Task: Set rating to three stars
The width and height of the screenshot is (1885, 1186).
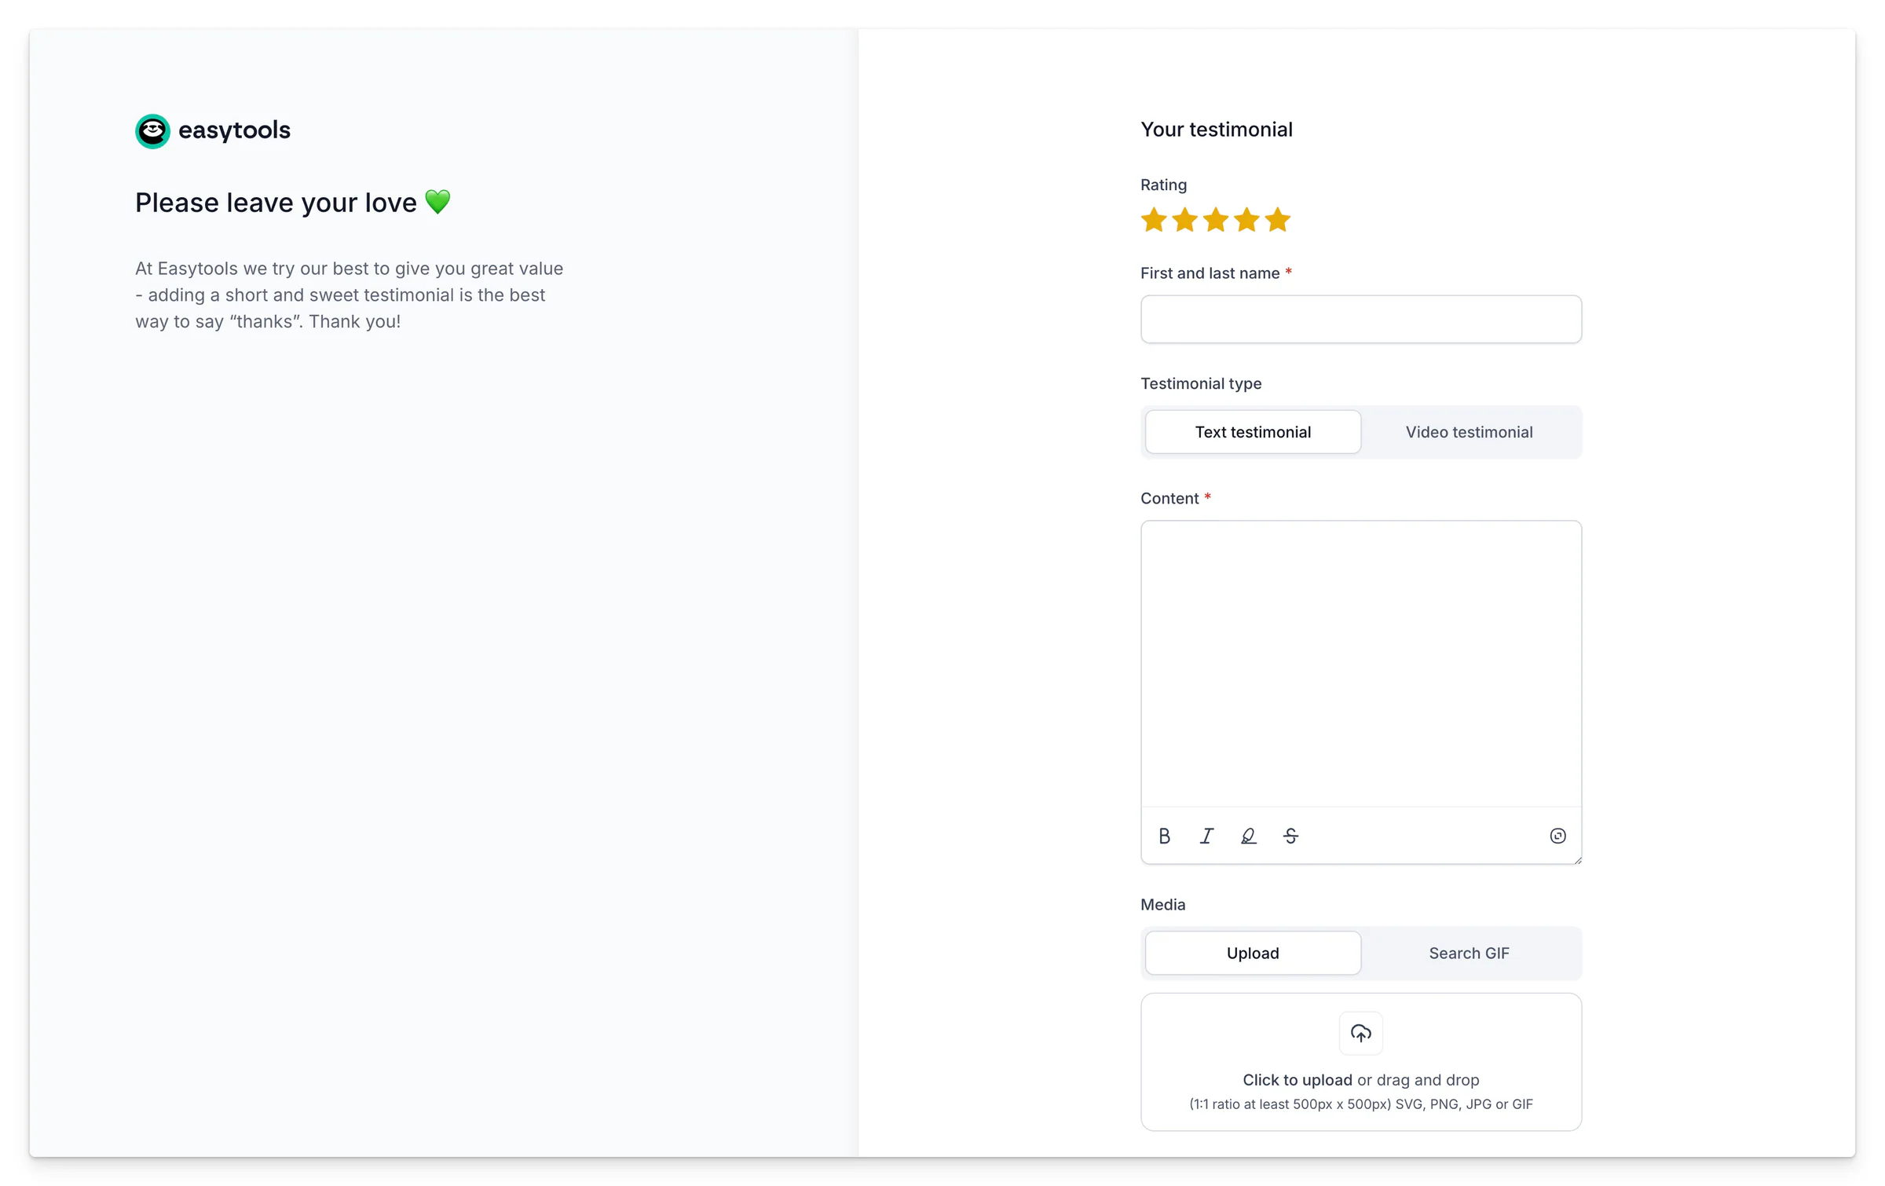Action: (1216, 220)
